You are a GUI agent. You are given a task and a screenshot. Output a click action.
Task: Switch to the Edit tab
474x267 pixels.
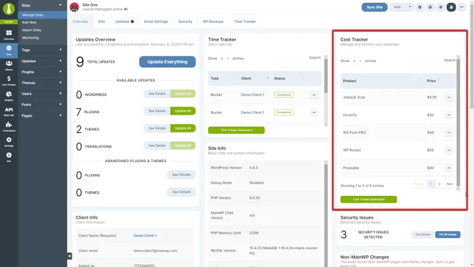click(101, 21)
